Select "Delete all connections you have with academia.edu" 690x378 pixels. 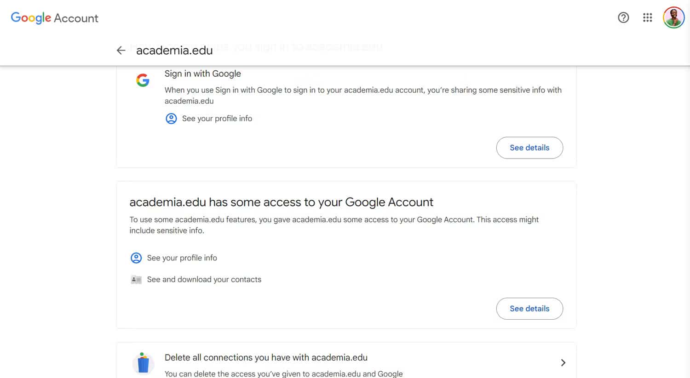click(x=266, y=358)
